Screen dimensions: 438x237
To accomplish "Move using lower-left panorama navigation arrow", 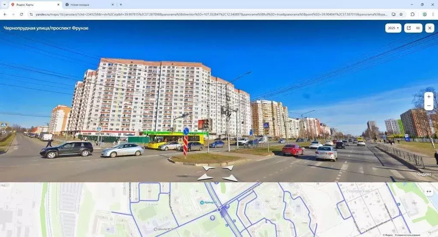I will point(206,177).
